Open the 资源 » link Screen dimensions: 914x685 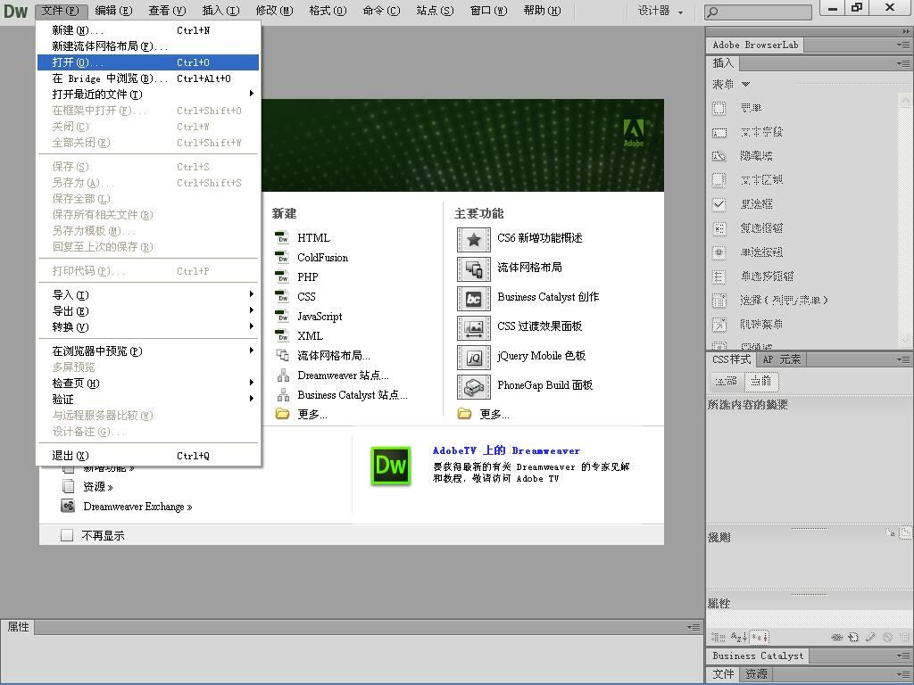coord(98,486)
